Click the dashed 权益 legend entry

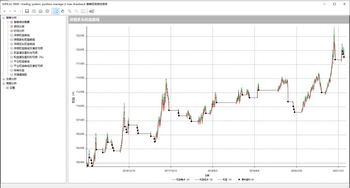(225, 179)
